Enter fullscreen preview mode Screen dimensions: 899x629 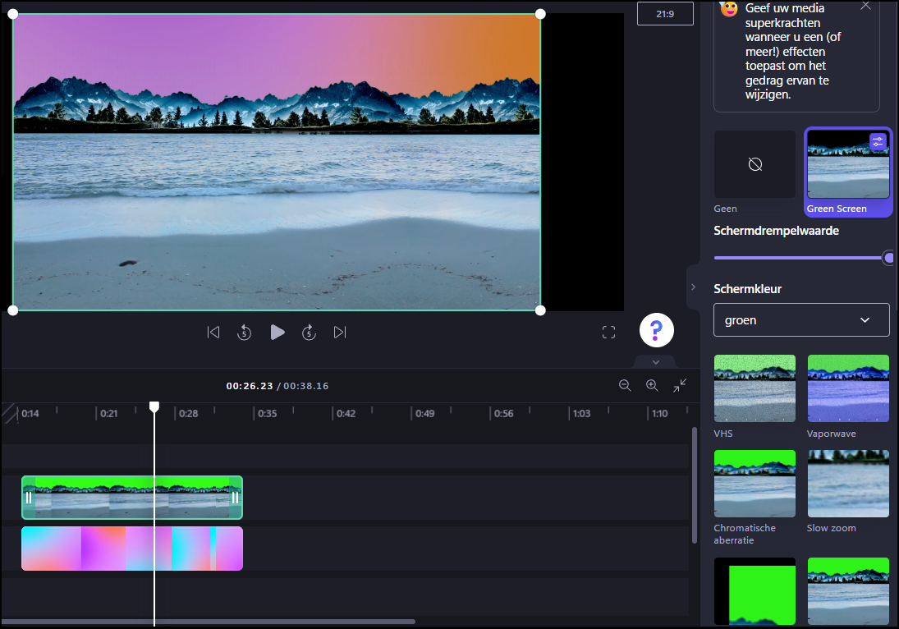point(609,332)
